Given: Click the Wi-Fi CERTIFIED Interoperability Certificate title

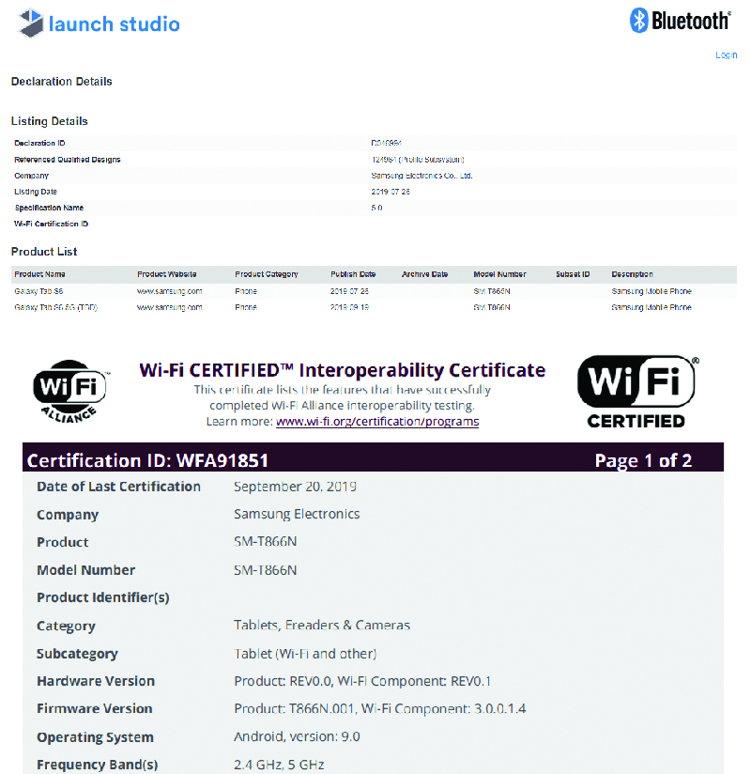Looking at the screenshot, I should click(343, 370).
